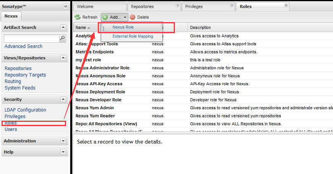Select Nexus Deployment Role row
This screenshot has width=333, height=174.
coord(203,92)
